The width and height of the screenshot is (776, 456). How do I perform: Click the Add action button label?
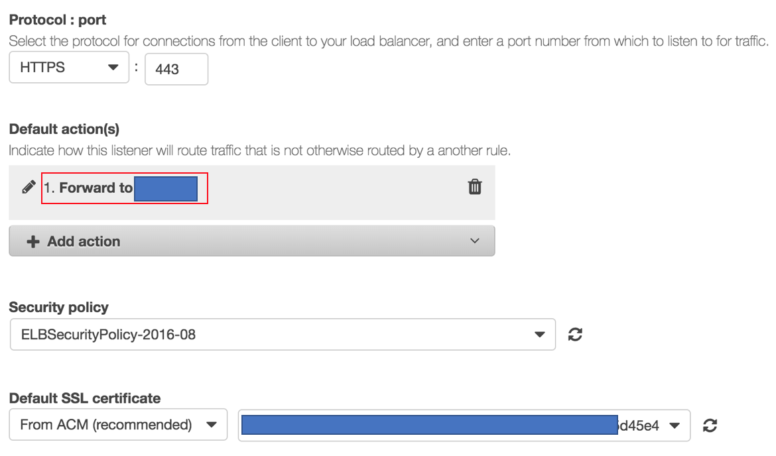[x=84, y=242]
